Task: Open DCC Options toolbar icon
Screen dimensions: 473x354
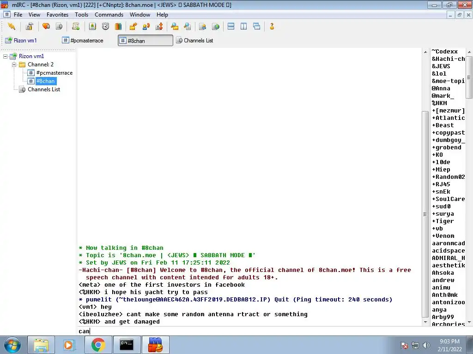Action: tap(159, 26)
